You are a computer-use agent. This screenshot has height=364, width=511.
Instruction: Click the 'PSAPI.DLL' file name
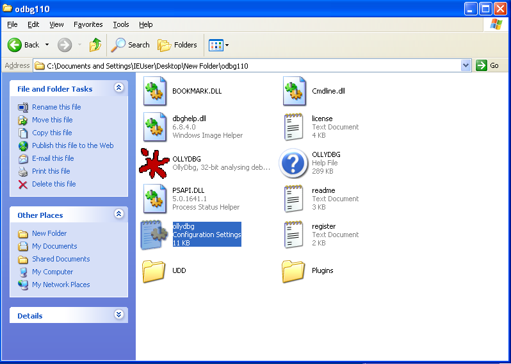[188, 190]
